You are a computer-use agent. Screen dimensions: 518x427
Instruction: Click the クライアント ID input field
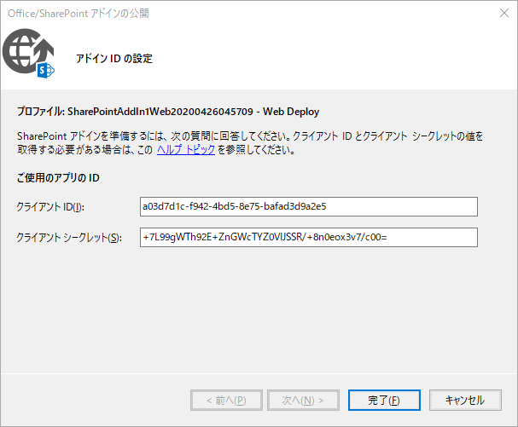coord(308,206)
